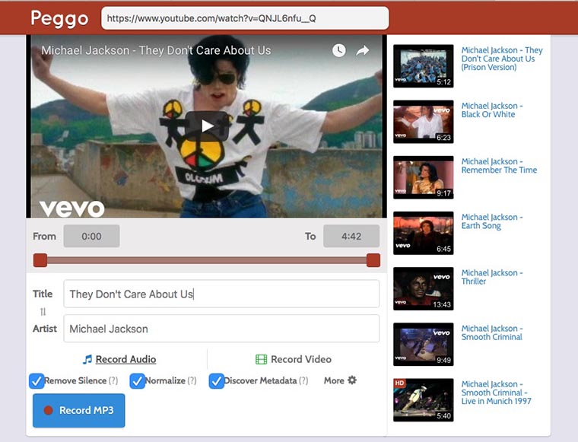Viewport: 578px width, 442px height.
Task: Click the Record MP3 button
Action: (79, 410)
